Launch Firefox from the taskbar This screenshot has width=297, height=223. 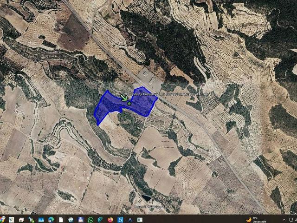point(110,220)
